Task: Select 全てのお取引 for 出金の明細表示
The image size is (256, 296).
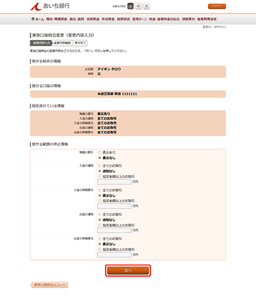Action: click(x=100, y=238)
